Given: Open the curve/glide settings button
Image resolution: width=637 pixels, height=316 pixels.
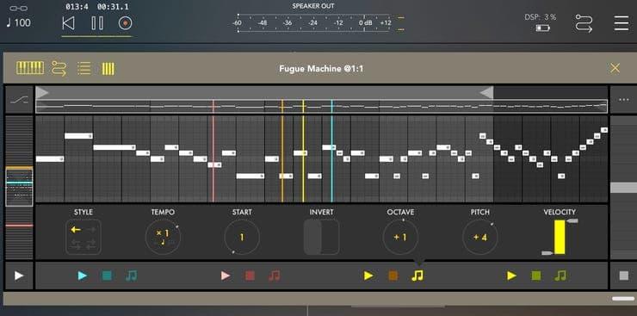Looking at the screenshot, I should (19, 100).
